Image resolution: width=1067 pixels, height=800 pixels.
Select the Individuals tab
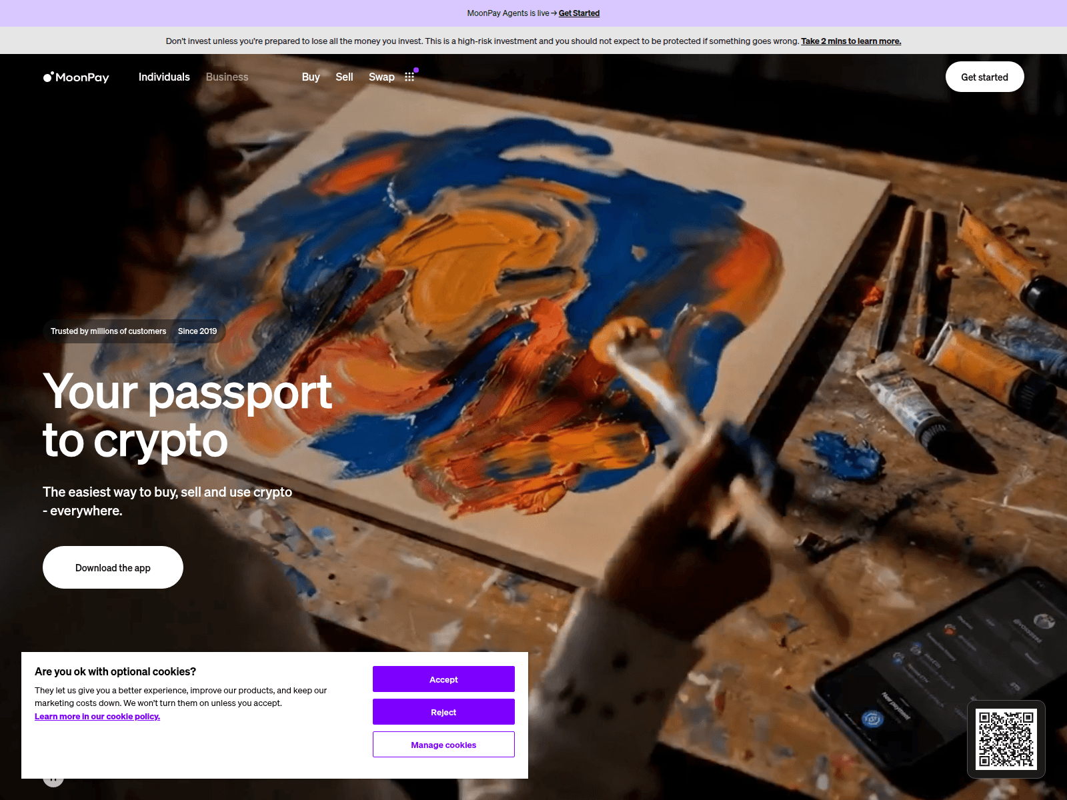pos(164,77)
